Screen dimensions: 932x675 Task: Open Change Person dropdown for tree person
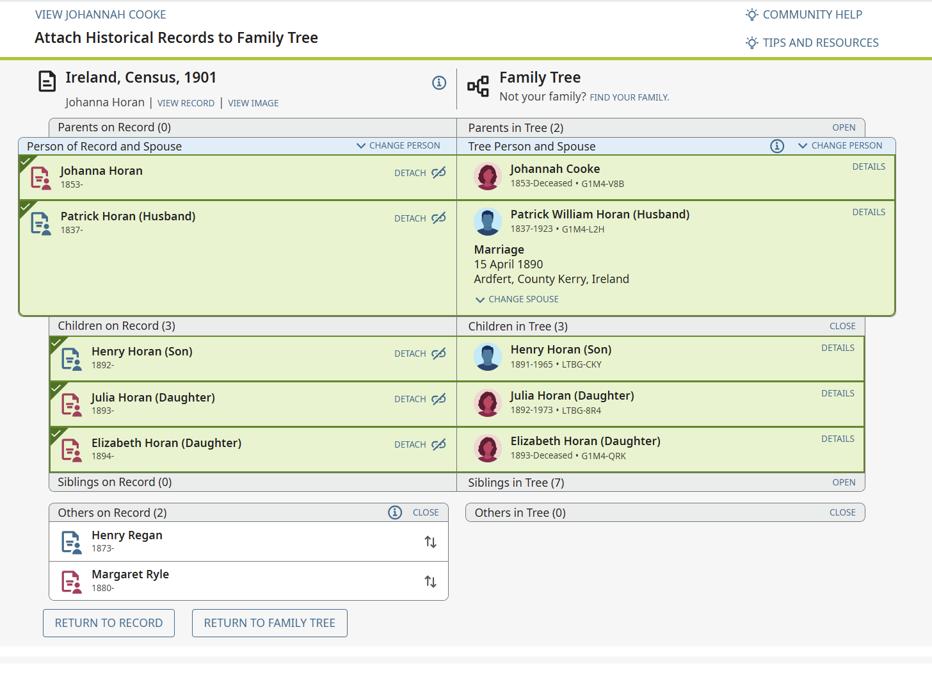(840, 146)
